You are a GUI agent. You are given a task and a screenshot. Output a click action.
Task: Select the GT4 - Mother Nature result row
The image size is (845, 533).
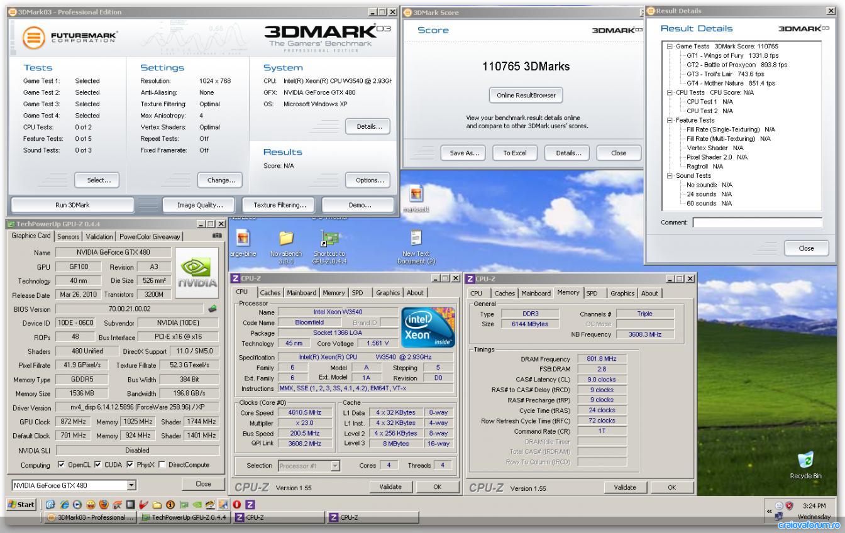[731, 83]
